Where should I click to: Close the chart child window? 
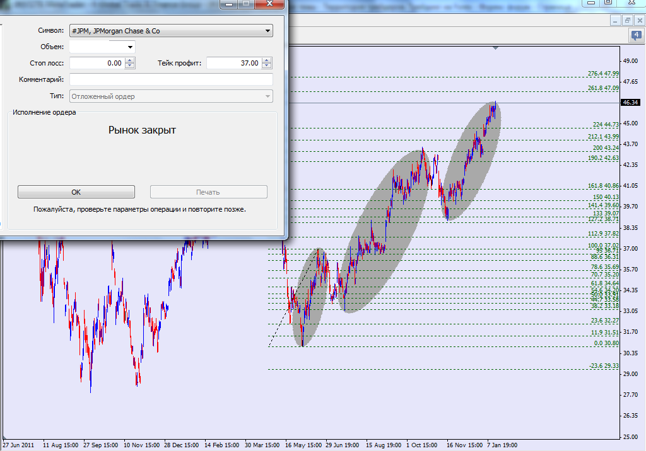(640, 20)
